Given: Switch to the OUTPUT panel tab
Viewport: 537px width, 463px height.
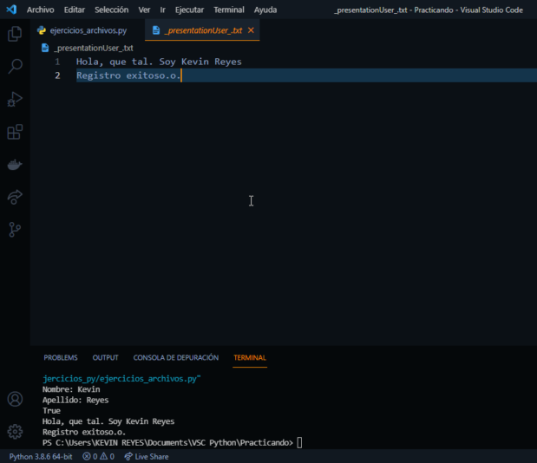Looking at the screenshot, I should pos(106,357).
